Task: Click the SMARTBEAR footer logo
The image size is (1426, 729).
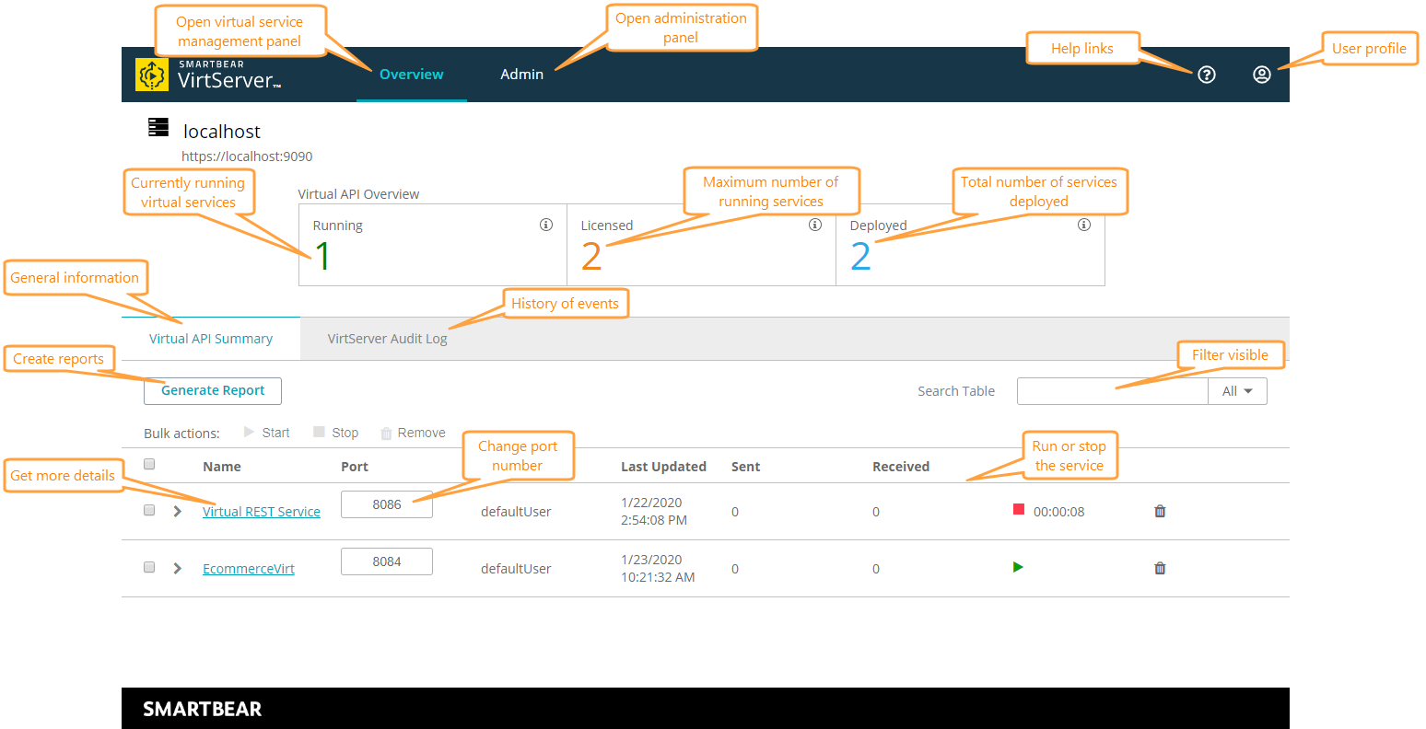Action: 203,709
